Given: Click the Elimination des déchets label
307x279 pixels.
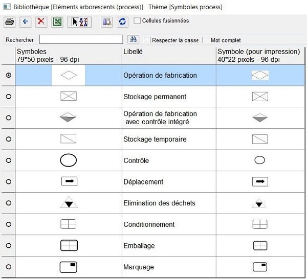Looking at the screenshot, I should [x=159, y=203].
